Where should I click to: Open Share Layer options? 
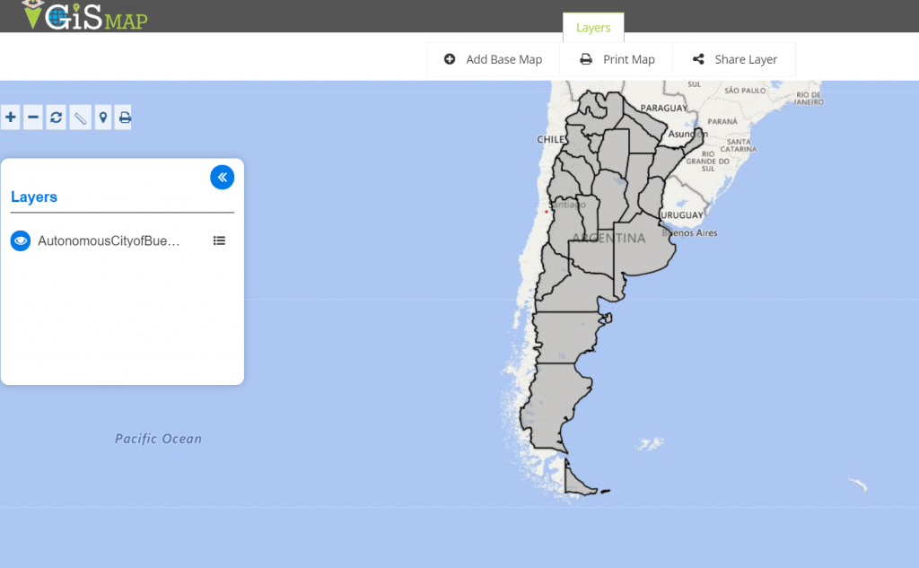(734, 58)
